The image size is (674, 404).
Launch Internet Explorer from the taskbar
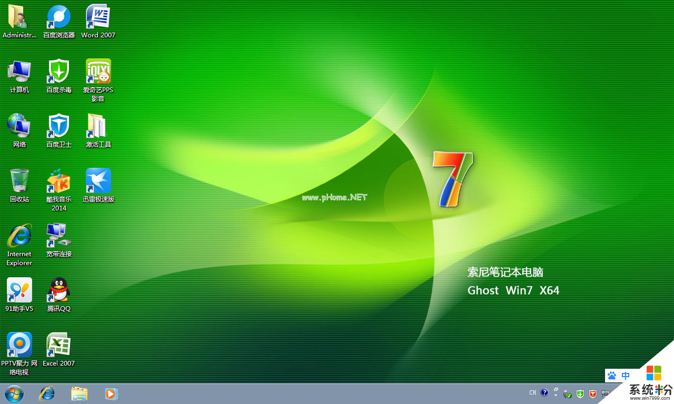[47, 393]
